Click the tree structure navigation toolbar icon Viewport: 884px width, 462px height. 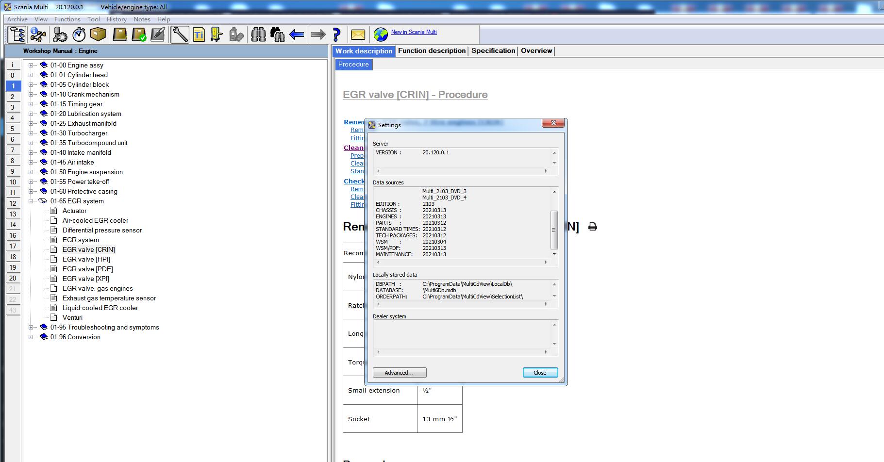click(x=17, y=34)
